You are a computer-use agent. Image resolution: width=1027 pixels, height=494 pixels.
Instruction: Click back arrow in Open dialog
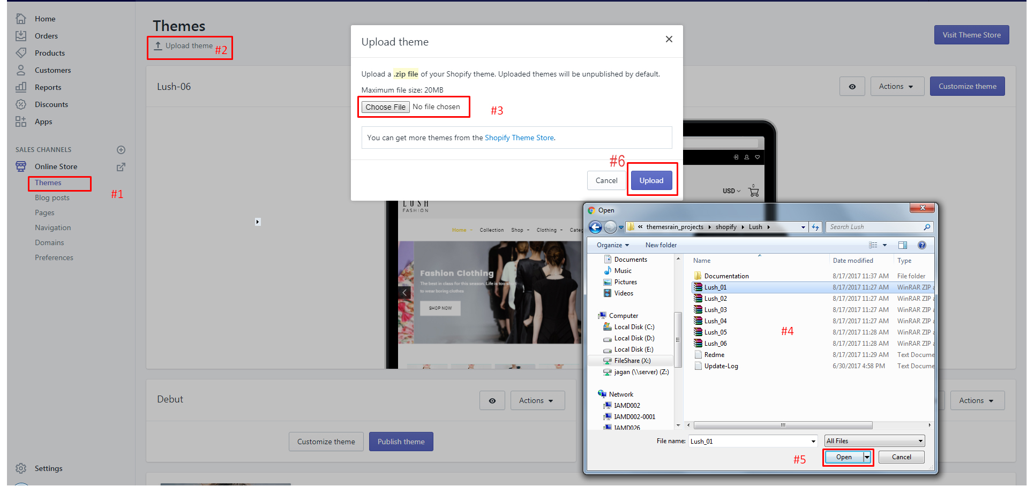point(595,227)
